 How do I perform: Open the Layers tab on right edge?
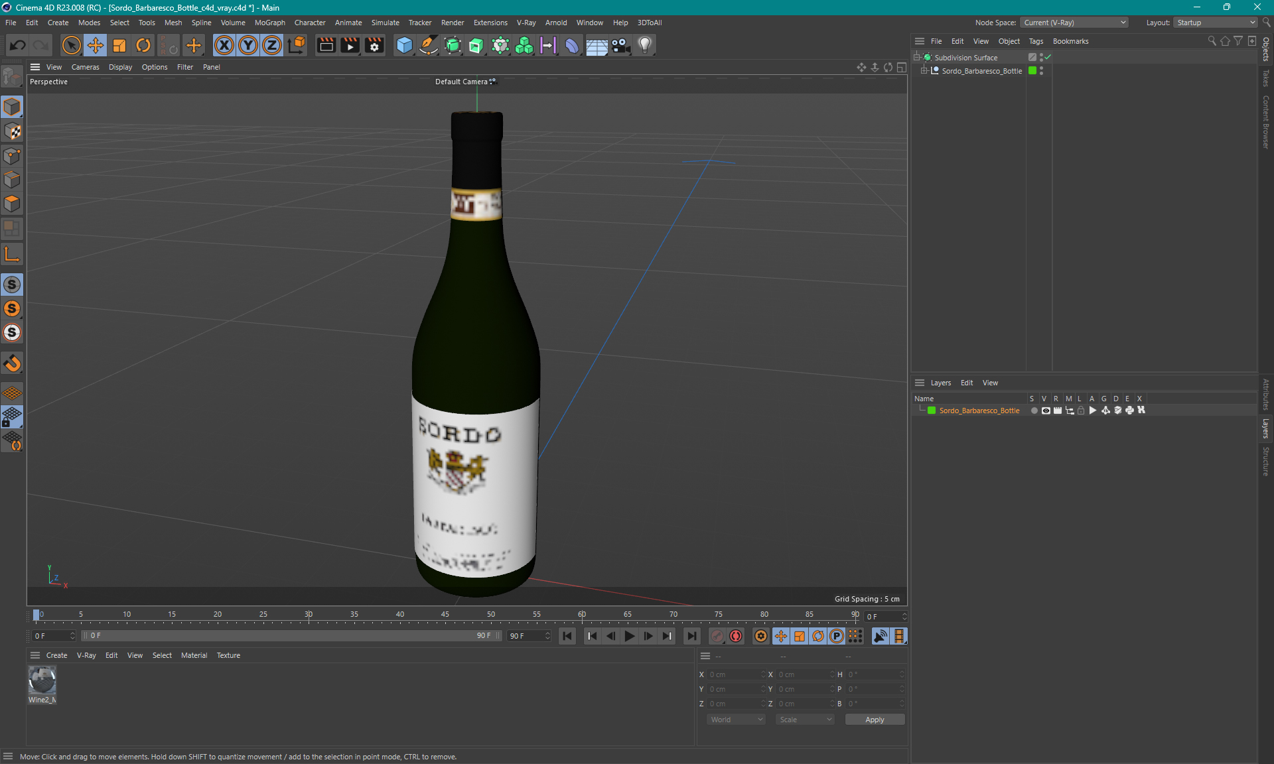1266,428
